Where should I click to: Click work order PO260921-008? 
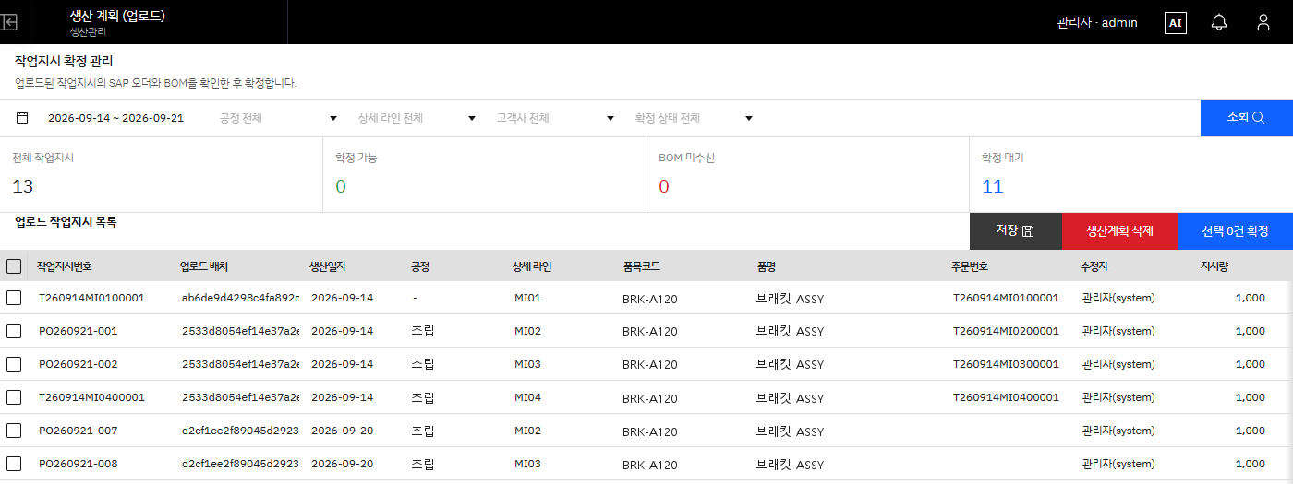(78, 464)
